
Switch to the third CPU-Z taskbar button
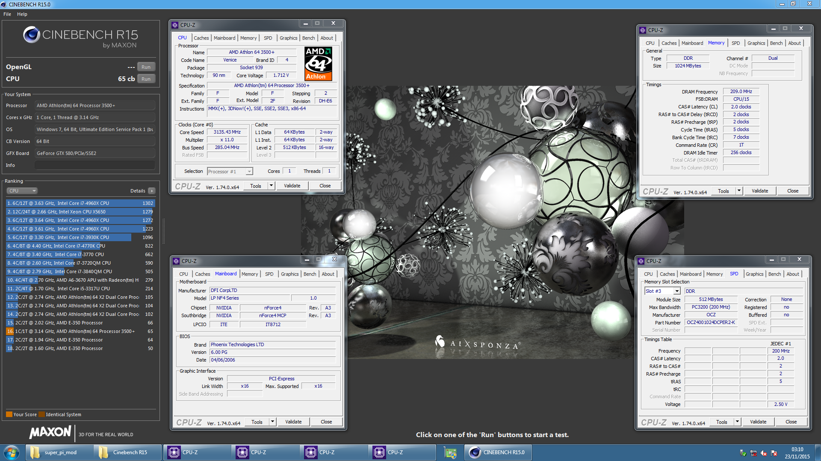(333, 452)
